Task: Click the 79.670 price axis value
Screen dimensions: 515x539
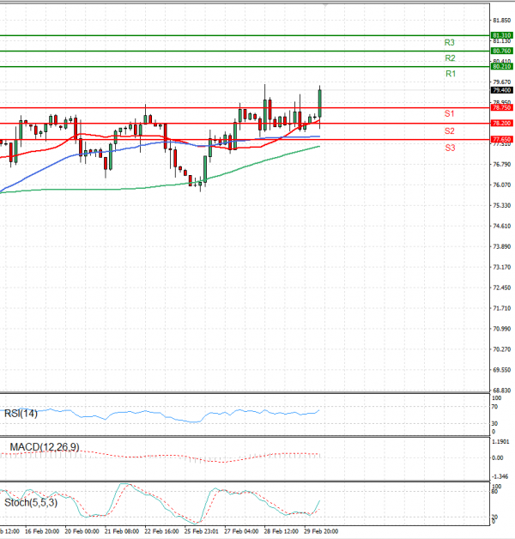Action: coord(501,82)
